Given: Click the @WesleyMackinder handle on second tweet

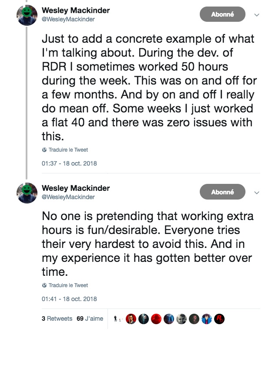Looking at the screenshot, I should (x=68, y=197).
